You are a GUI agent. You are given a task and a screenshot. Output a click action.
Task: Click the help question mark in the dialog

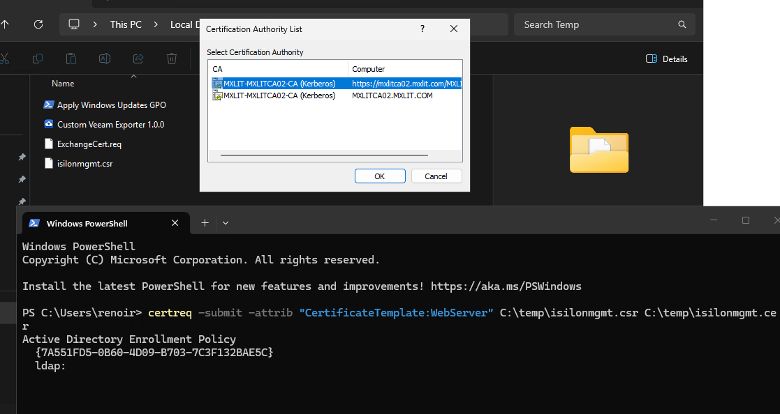422,29
